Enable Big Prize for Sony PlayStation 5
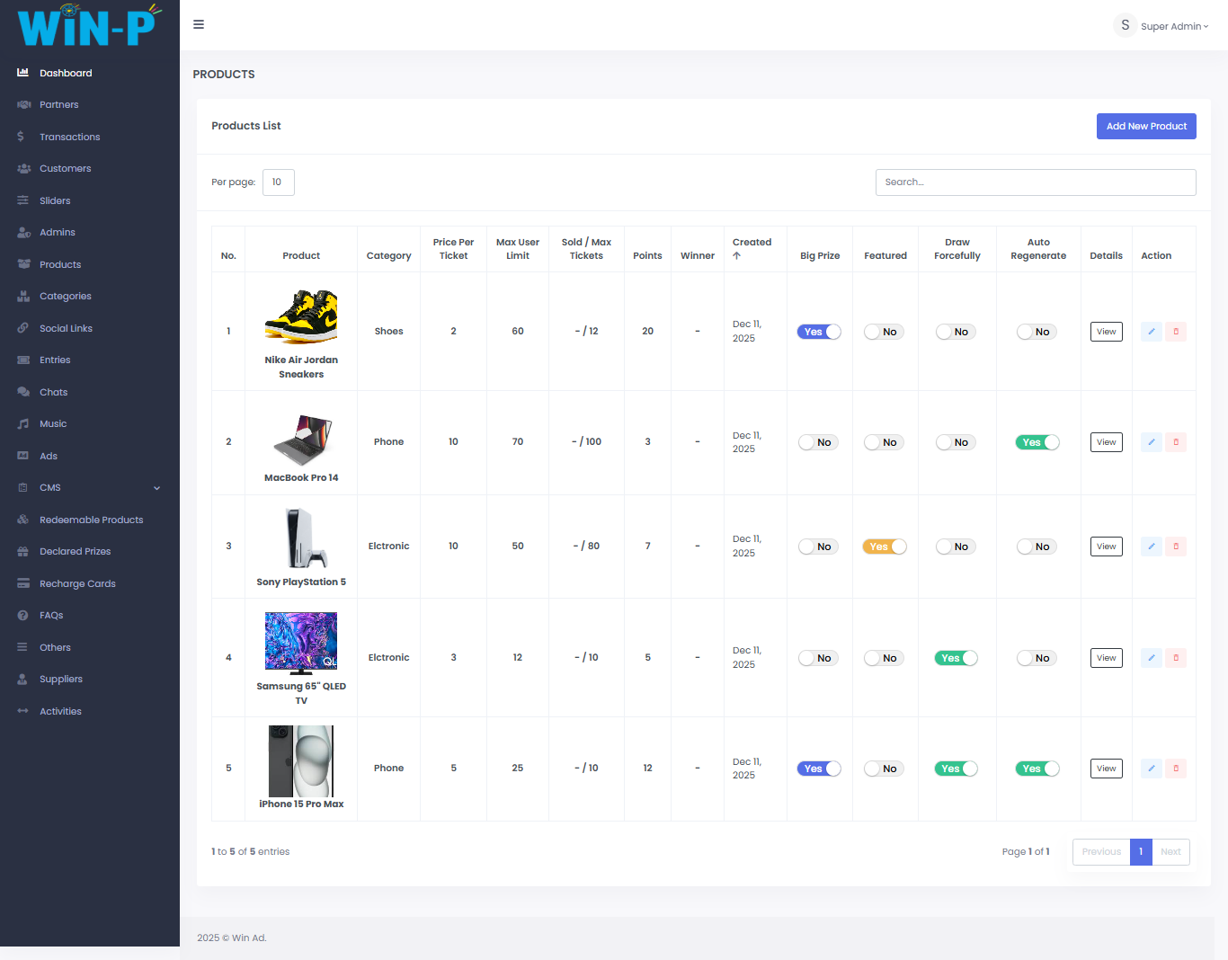Image resolution: width=1228 pixels, height=960 pixels. pos(819,547)
